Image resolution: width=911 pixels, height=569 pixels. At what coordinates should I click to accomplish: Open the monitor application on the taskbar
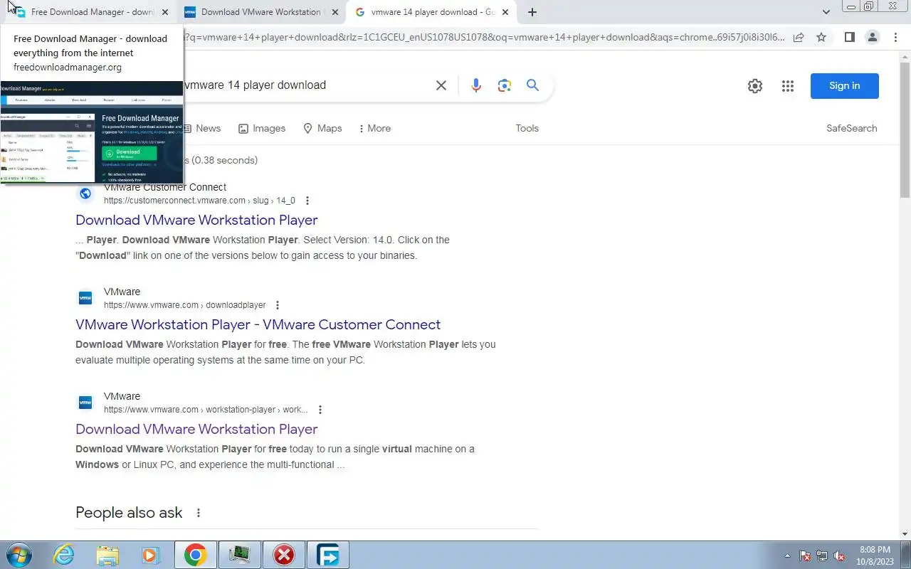[x=239, y=555]
